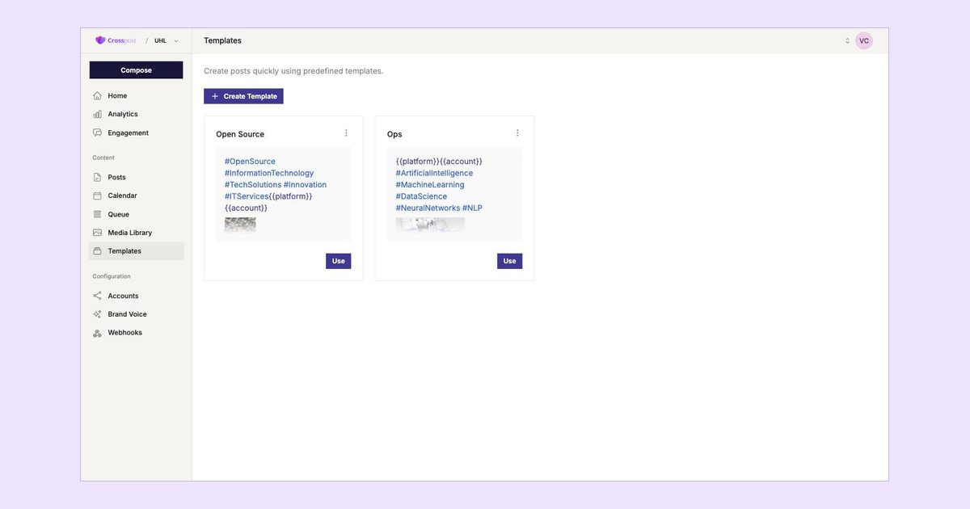Viewport: 970px width, 509px height.
Task: Click the #OpenSource hashtag
Action: pyautogui.click(x=250, y=162)
